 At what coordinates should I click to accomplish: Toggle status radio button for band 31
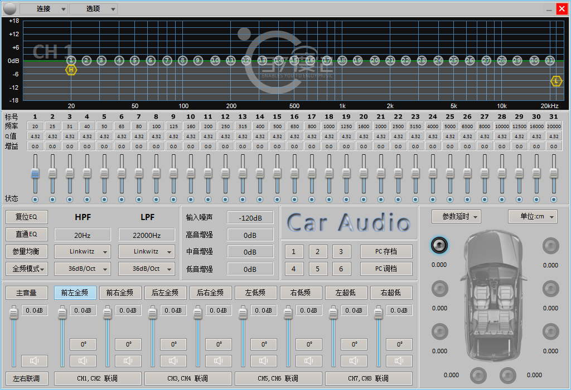pos(554,199)
